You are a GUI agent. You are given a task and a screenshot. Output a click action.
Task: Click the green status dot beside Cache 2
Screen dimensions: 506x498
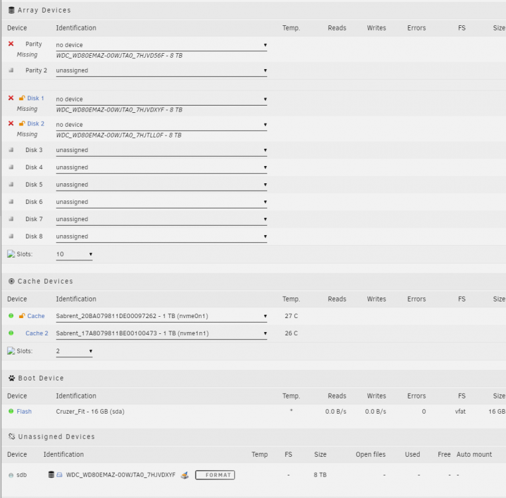point(11,333)
